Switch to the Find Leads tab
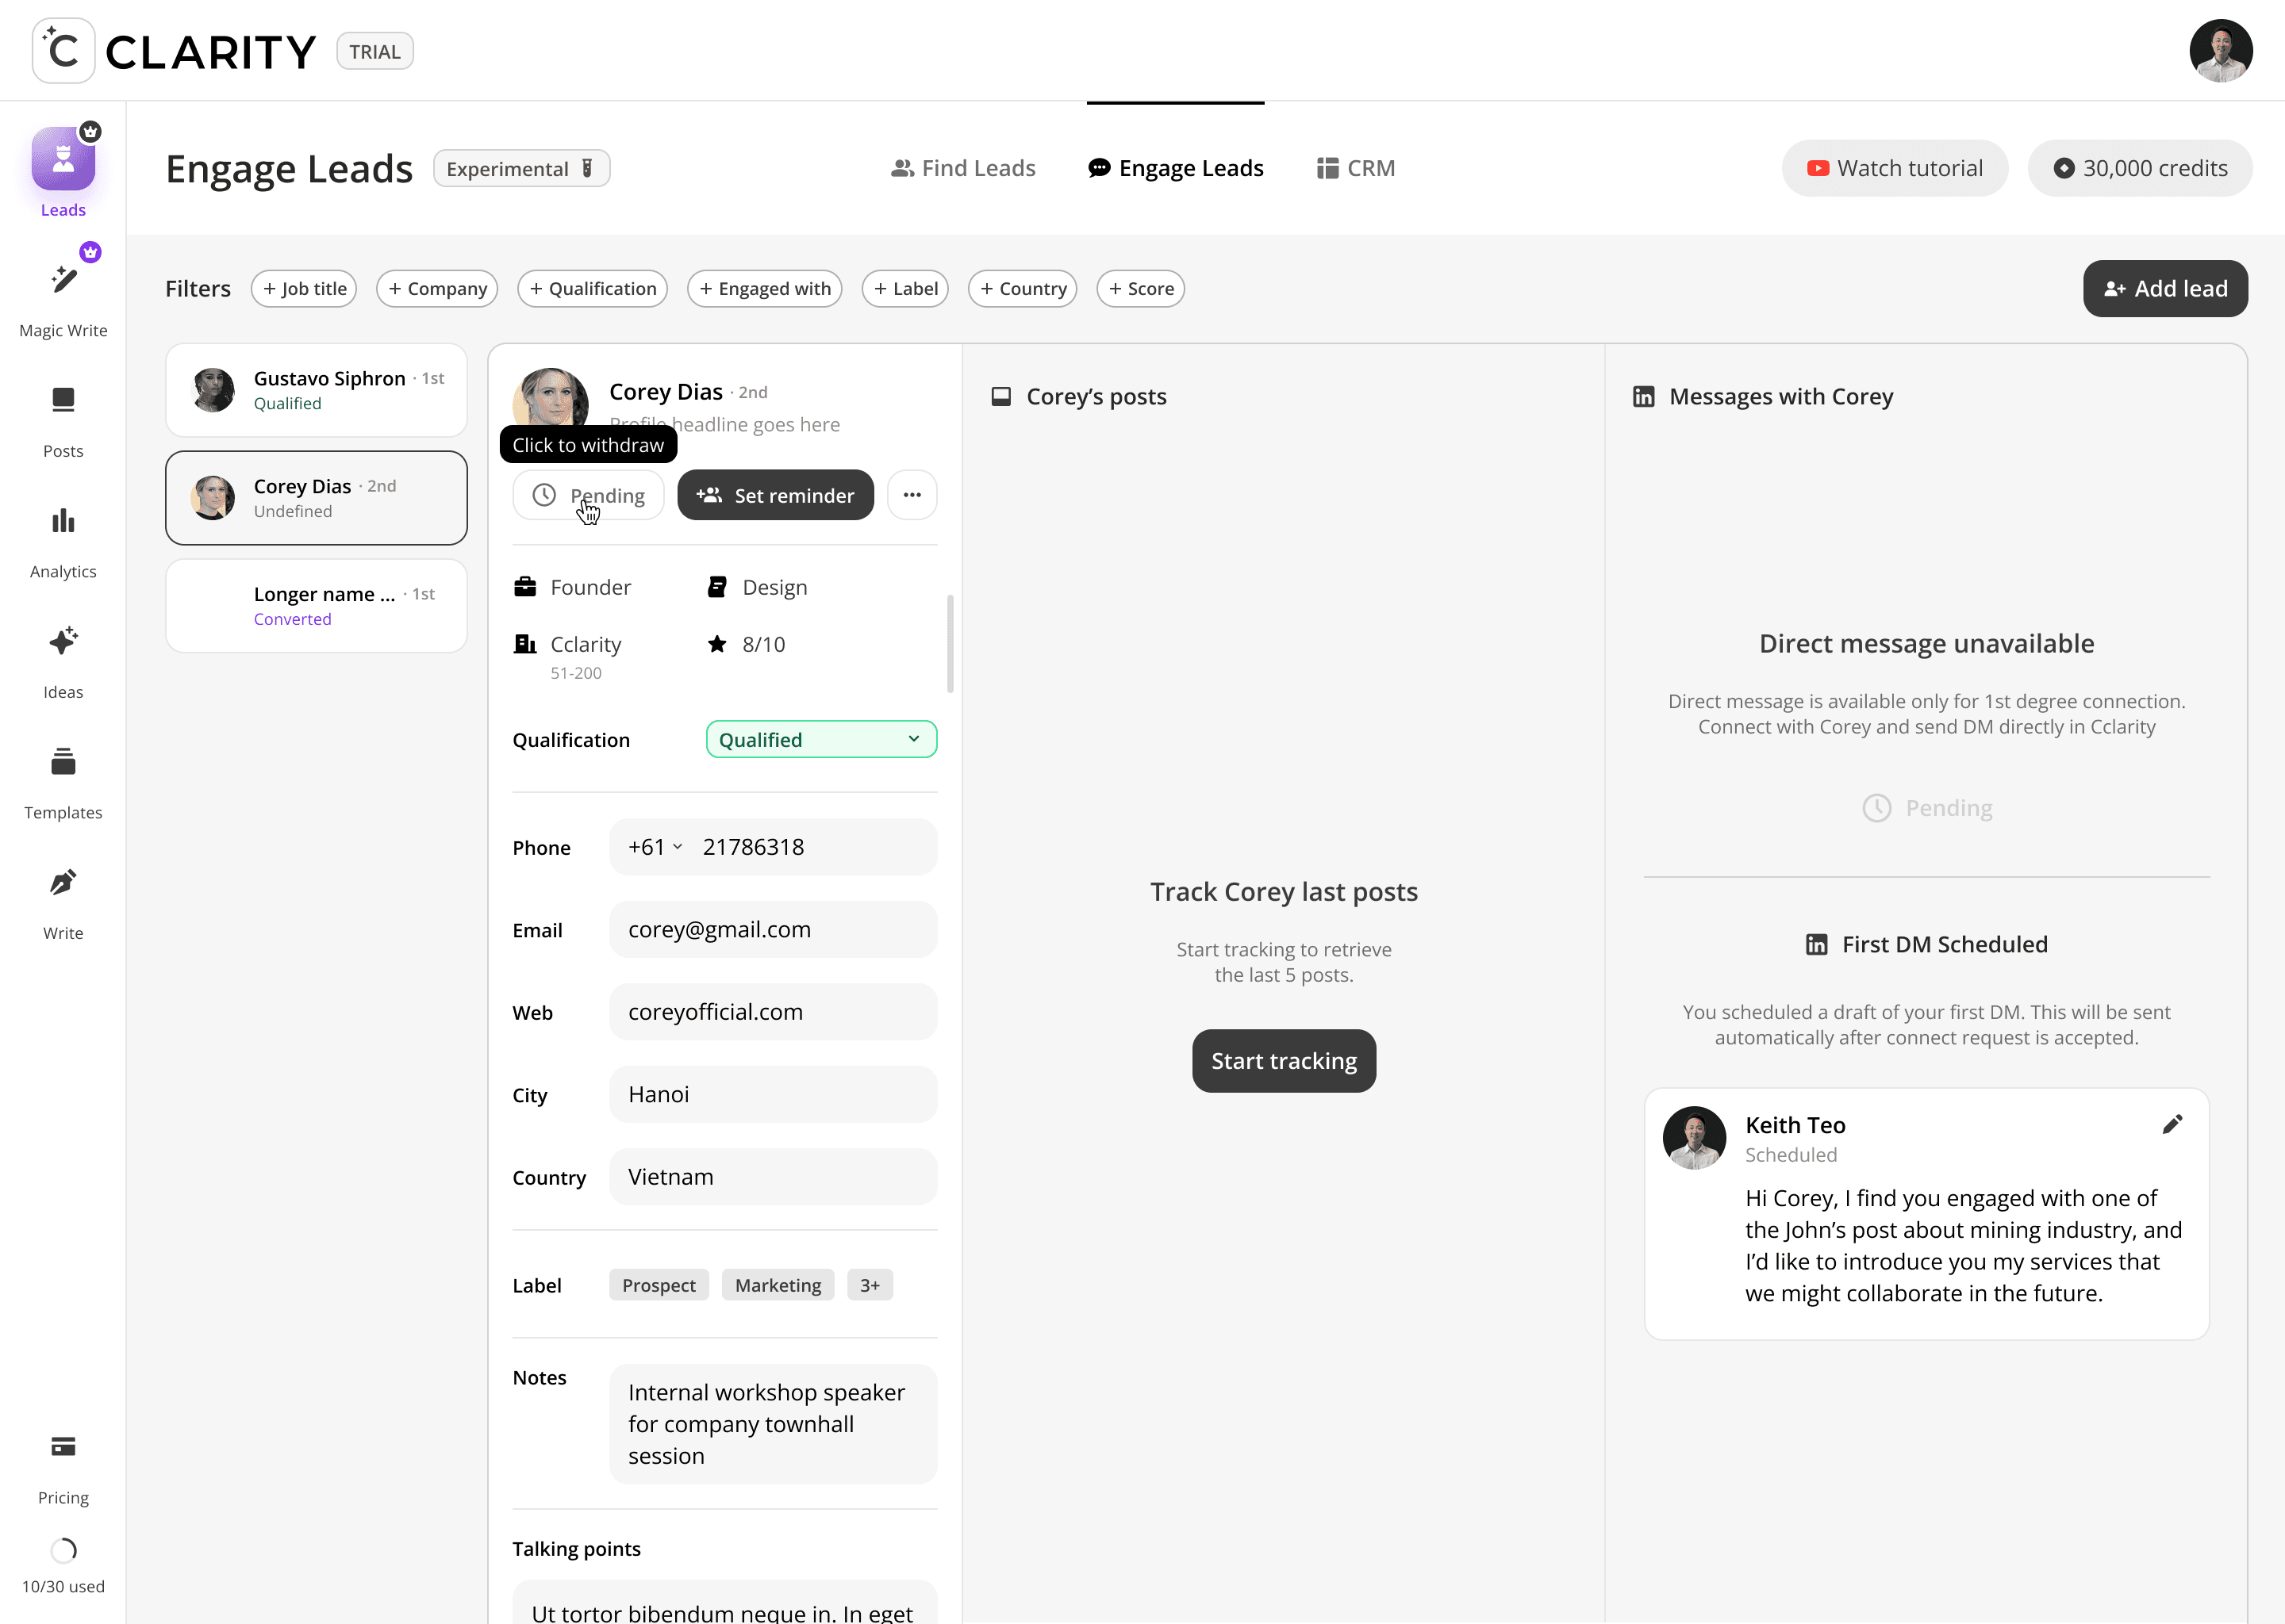Image resolution: width=2285 pixels, height=1624 pixels. (962, 168)
